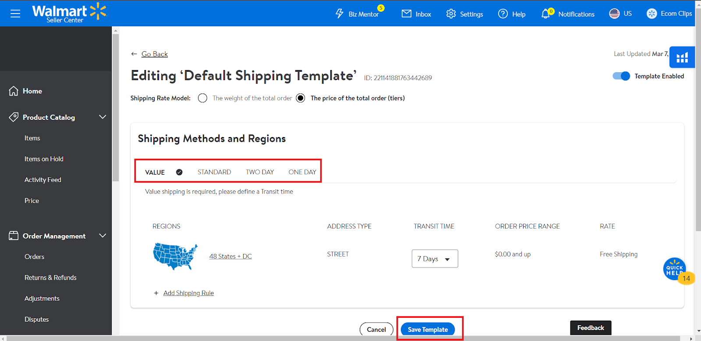701x341 pixels.
Task: Open Biz Mentor lightning icon
Action: point(340,14)
